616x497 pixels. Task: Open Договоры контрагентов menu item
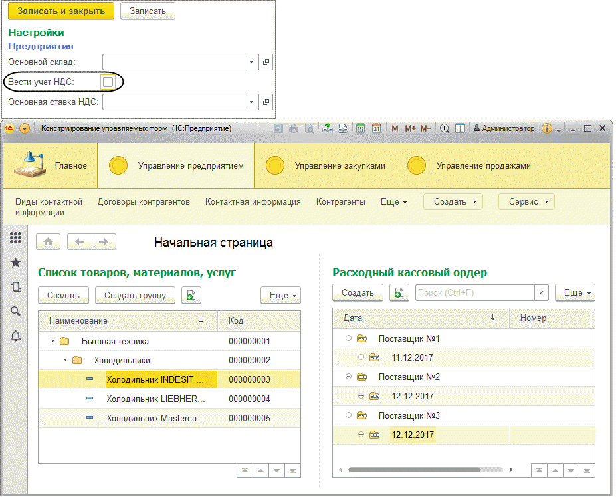tap(144, 202)
